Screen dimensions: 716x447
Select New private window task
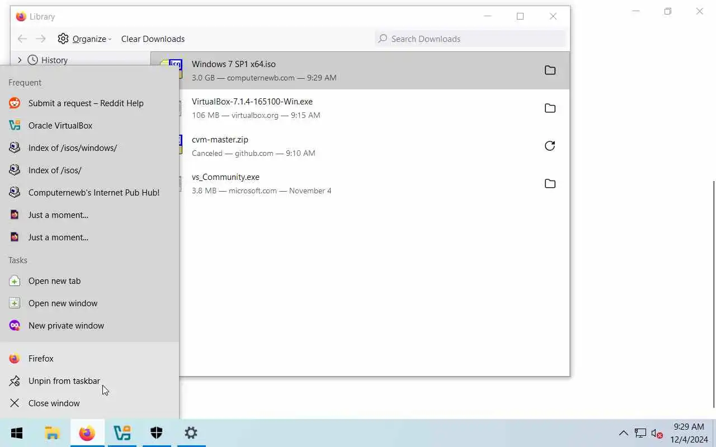(89, 325)
